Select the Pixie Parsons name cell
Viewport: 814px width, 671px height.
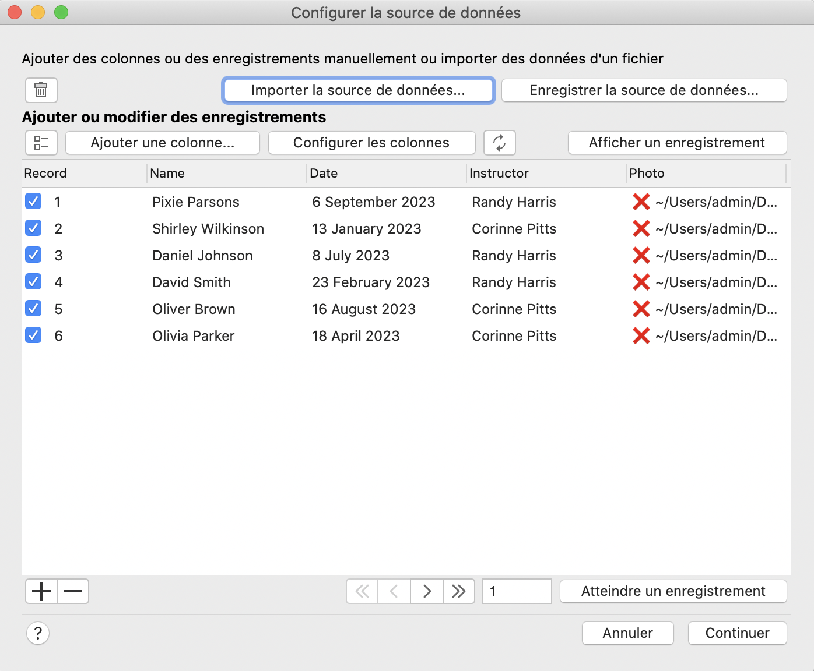[196, 202]
